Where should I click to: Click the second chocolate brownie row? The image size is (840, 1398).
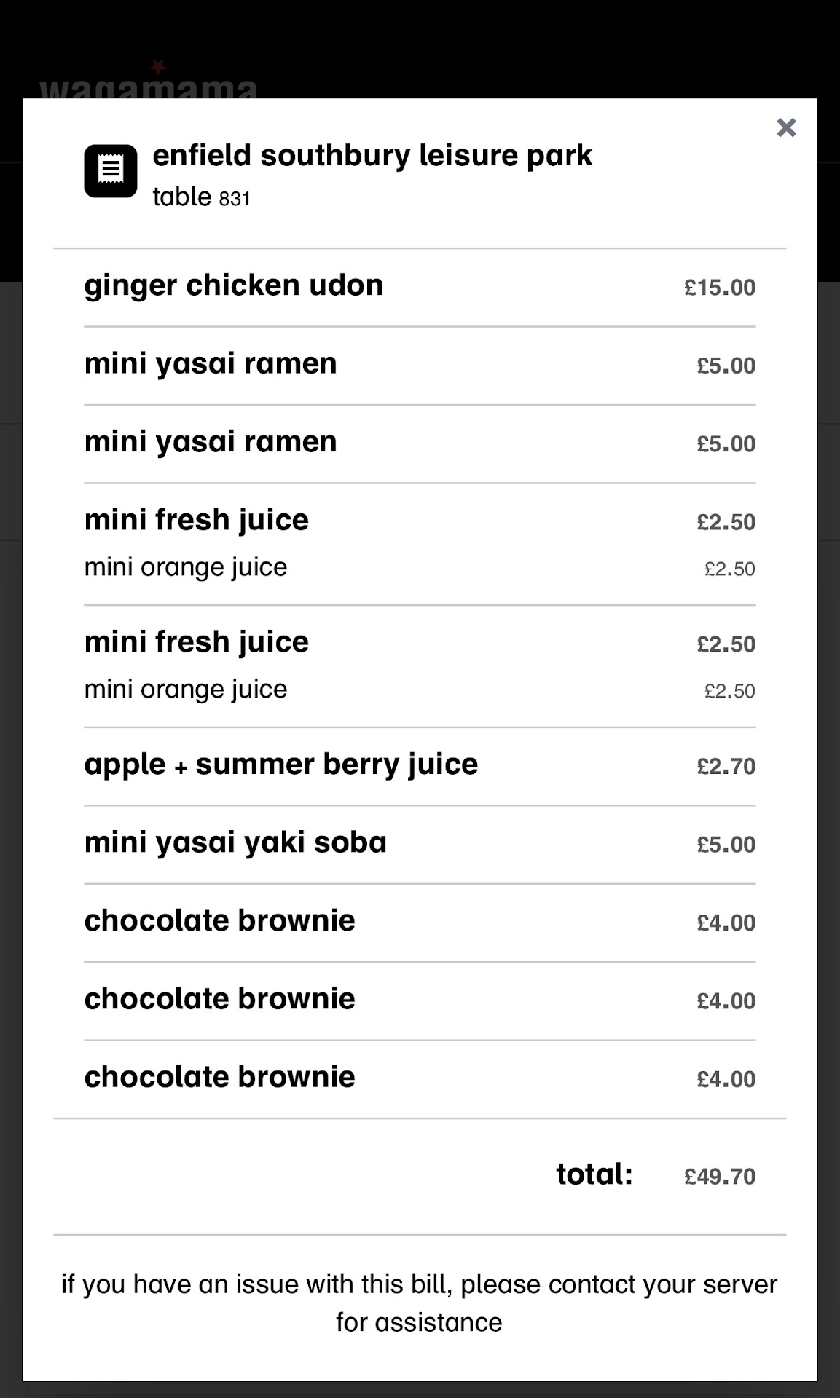(220, 999)
